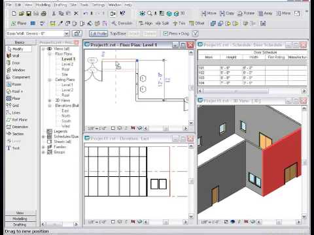314x235 pixels.
Task: Click the Floor Plan view vertical scrollbar
Action: click(x=191, y=87)
